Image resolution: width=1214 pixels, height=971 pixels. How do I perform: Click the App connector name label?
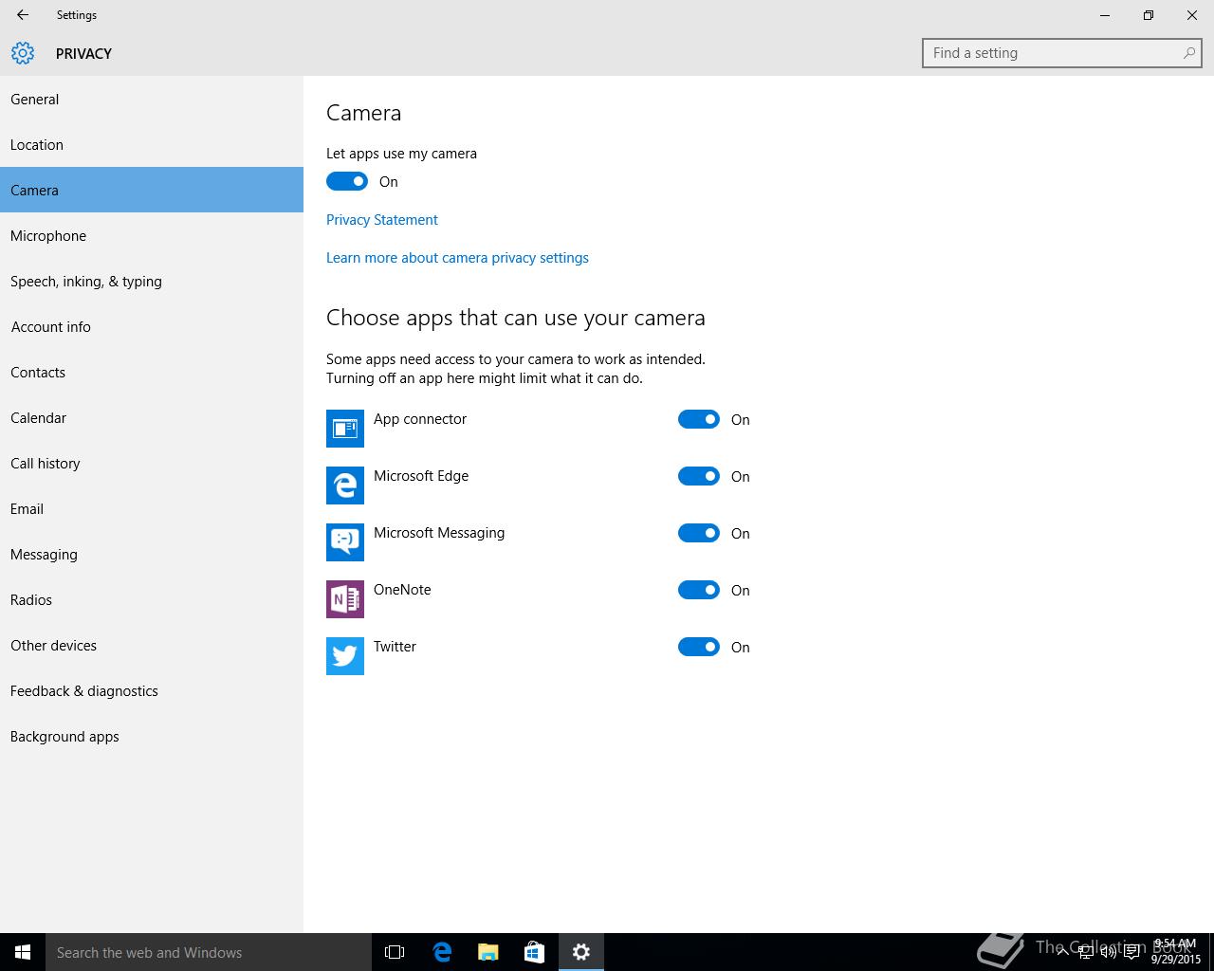420,419
